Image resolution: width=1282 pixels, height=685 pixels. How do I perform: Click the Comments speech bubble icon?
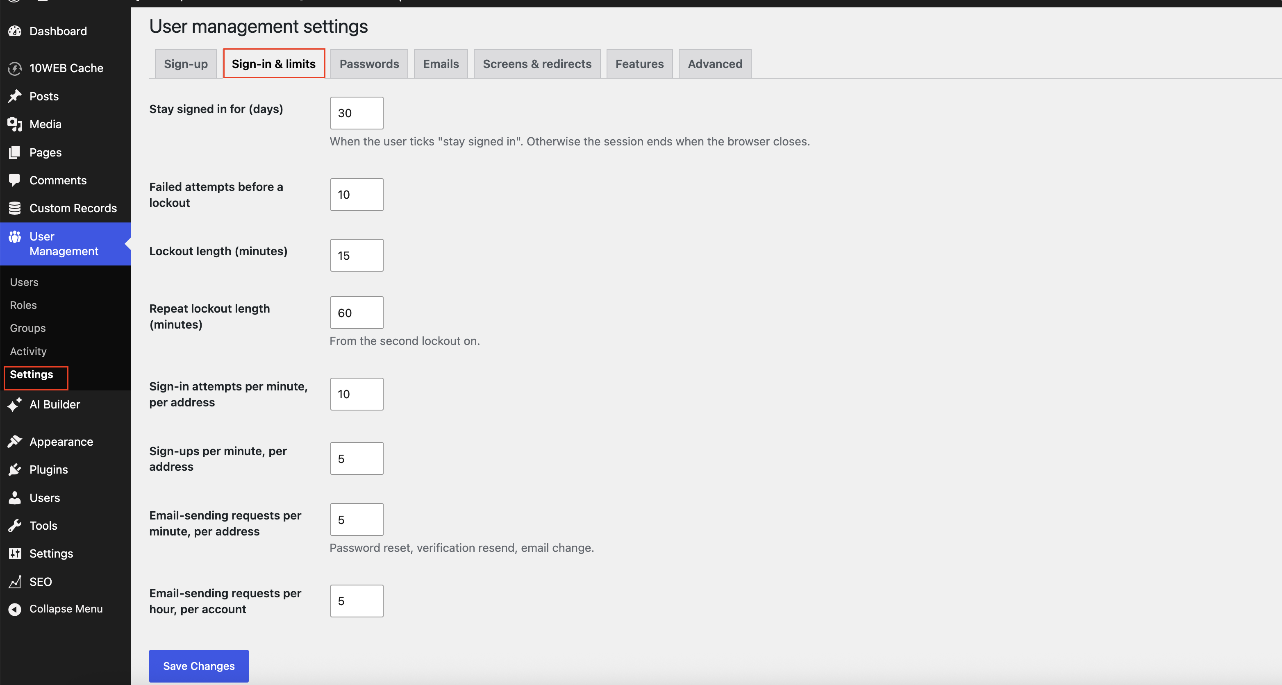click(15, 180)
